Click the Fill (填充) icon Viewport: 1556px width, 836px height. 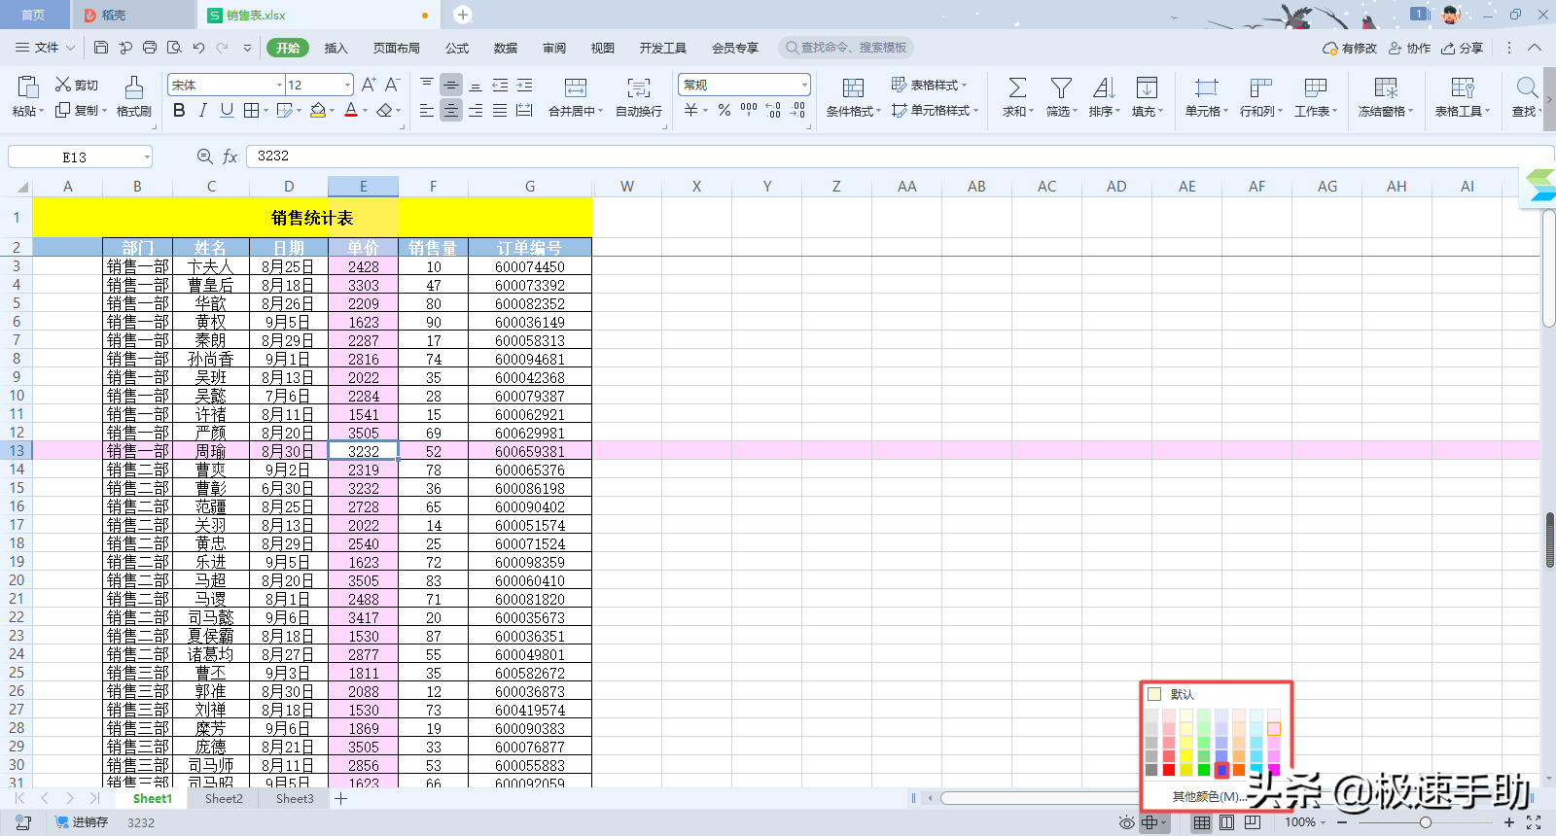(1148, 87)
